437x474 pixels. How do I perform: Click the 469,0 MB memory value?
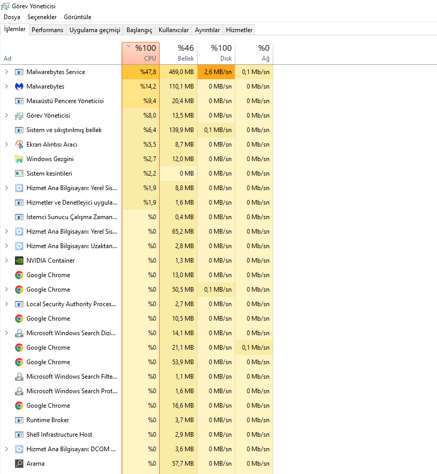click(x=178, y=72)
